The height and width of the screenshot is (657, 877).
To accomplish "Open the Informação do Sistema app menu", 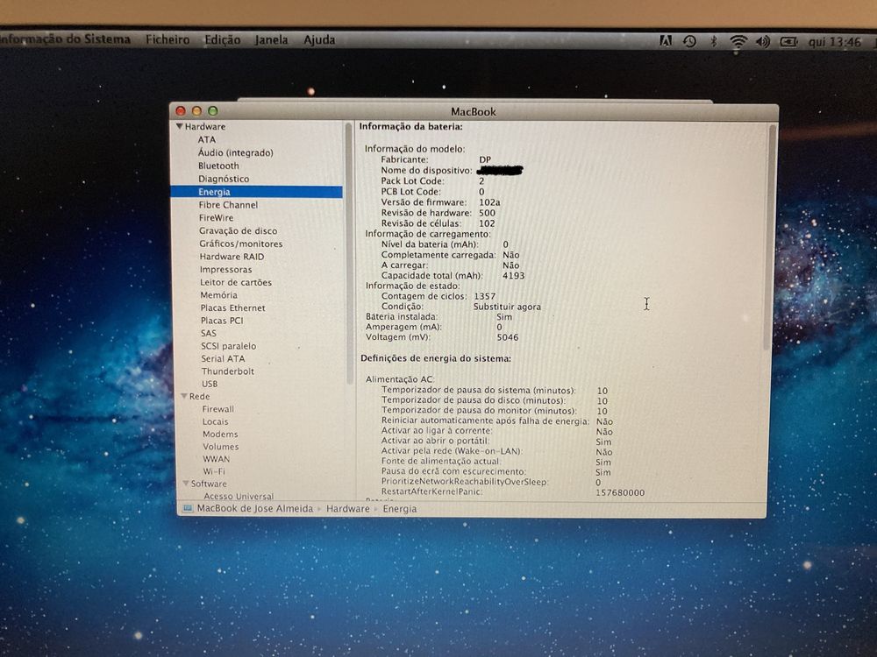I will 65,39.
